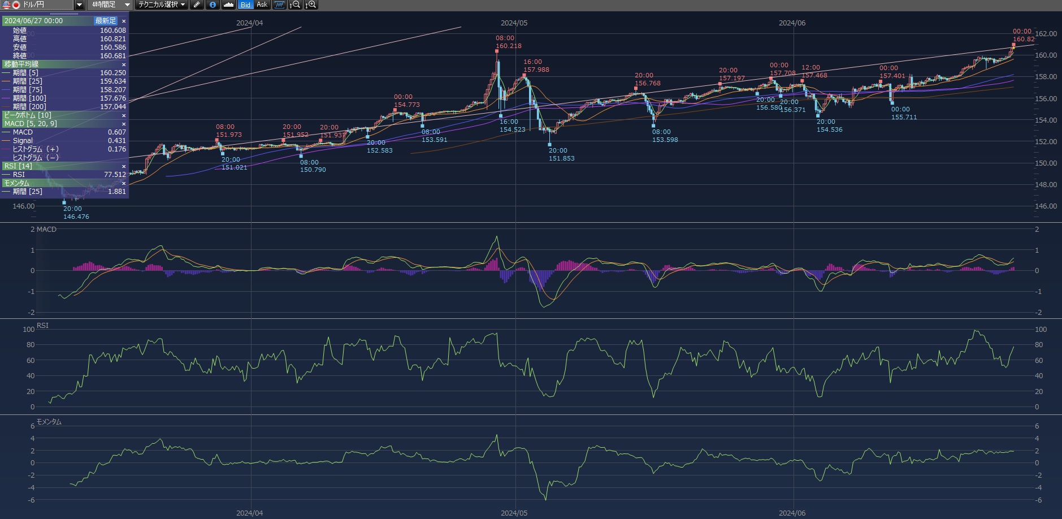Click the USD/JPY flag pair icon
The width and height of the screenshot is (1062, 519).
point(11,5)
